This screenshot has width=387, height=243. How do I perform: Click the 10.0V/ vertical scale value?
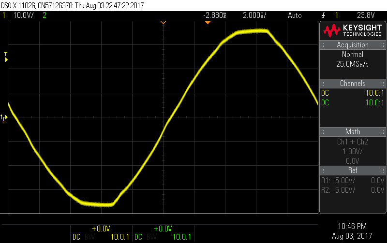coord(23,15)
